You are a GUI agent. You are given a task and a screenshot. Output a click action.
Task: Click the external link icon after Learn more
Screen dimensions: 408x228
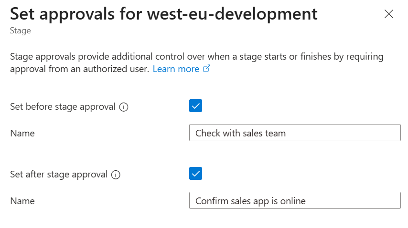coord(207,69)
